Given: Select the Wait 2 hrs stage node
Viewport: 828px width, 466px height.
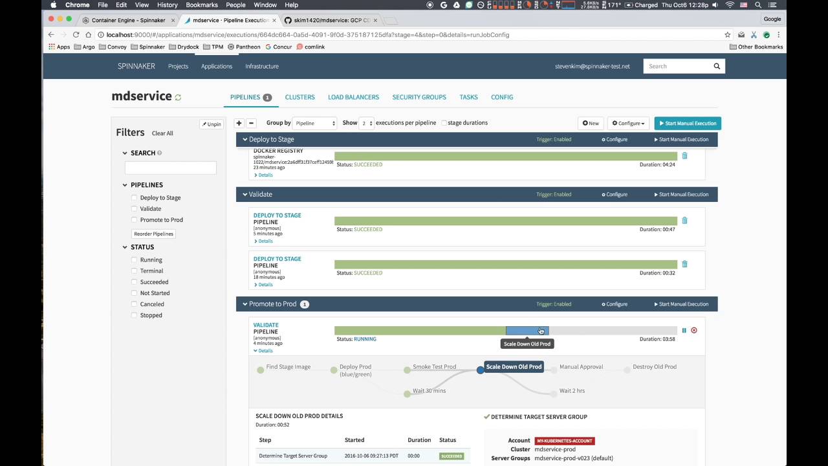Looking at the screenshot, I should [554, 394].
